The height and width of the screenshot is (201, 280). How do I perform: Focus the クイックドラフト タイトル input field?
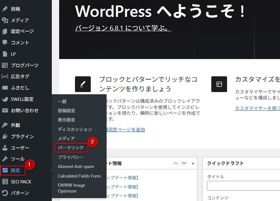[x=243, y=186]
